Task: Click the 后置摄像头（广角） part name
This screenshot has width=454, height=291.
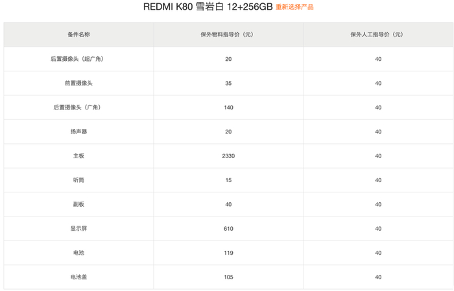Action: (x=78, y=107)
